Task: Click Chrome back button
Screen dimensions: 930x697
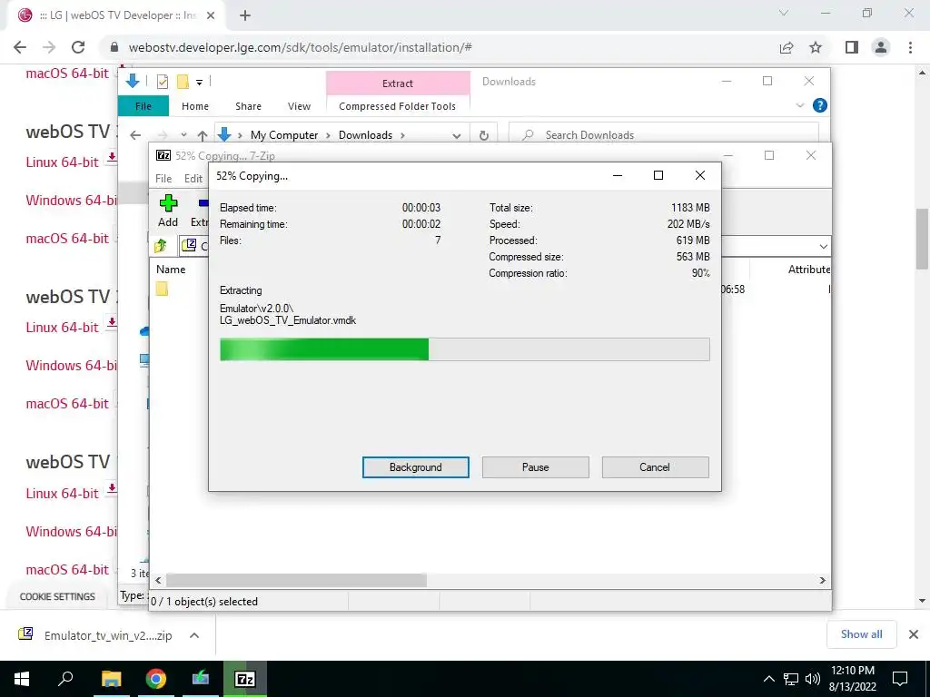Action: coord(20,47)
